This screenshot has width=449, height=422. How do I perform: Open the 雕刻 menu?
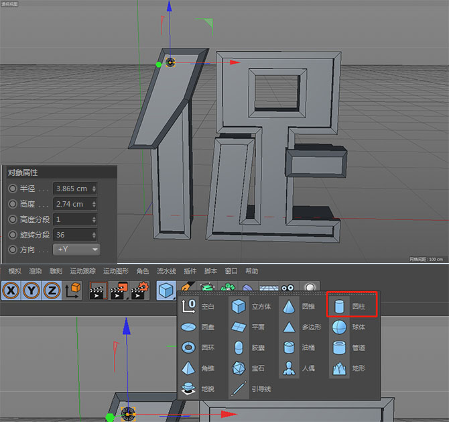tap(56, 271)
